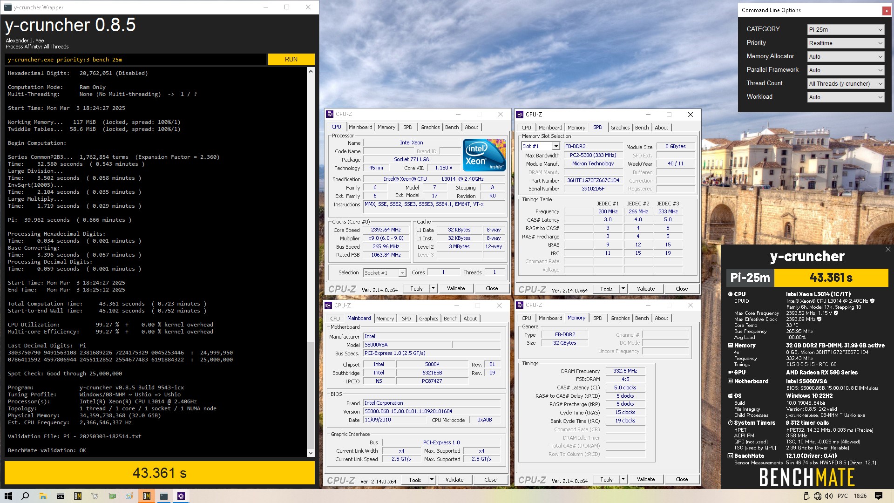Click the volume speaker tray icon

click(x=829, y=496)
